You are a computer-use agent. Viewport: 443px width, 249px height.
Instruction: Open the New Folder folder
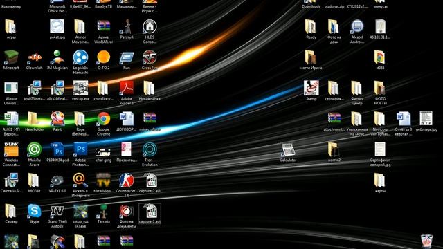[x=35, y=119]
